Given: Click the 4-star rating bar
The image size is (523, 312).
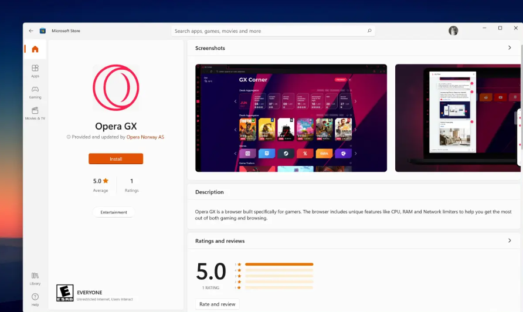Looking at the screenshot, I should [x=279, y=270].
